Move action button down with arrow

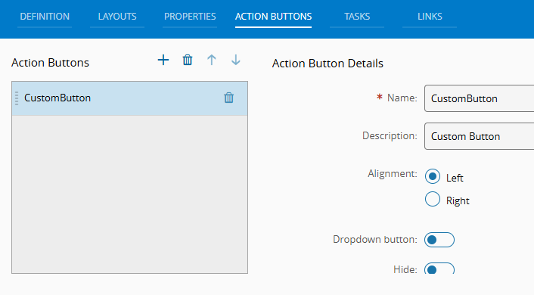point(236,60)
